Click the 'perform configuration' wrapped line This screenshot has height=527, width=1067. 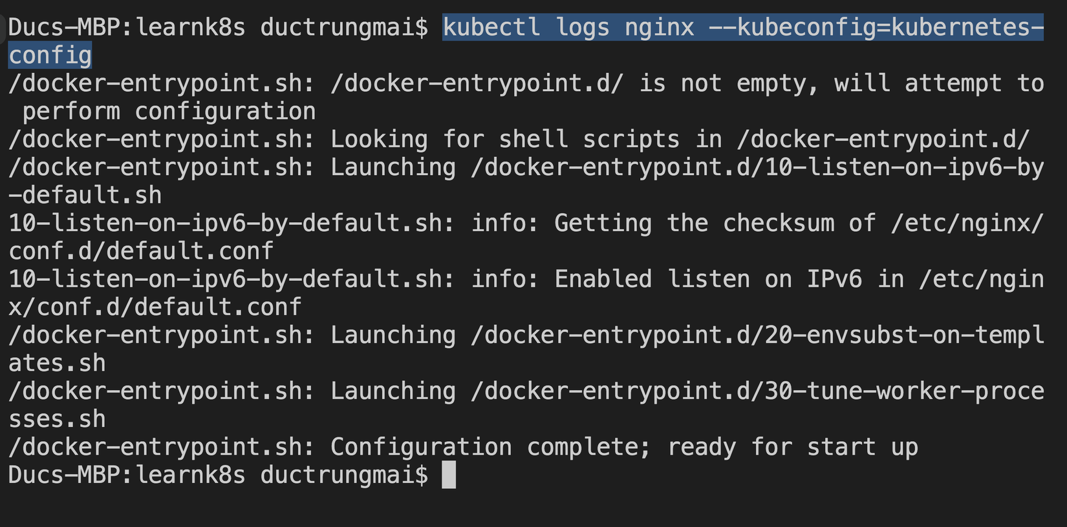pyautogui.click(x=169, y=112)
